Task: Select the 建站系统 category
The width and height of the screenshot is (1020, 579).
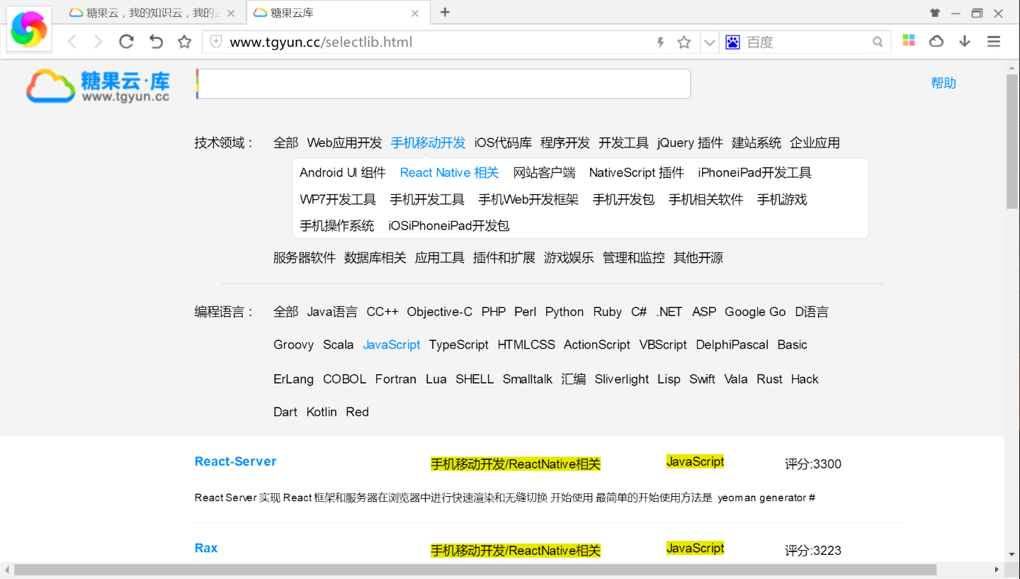Action: pos(756,142)
